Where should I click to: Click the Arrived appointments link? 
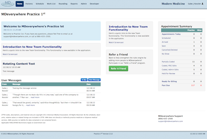click(165, 42)
